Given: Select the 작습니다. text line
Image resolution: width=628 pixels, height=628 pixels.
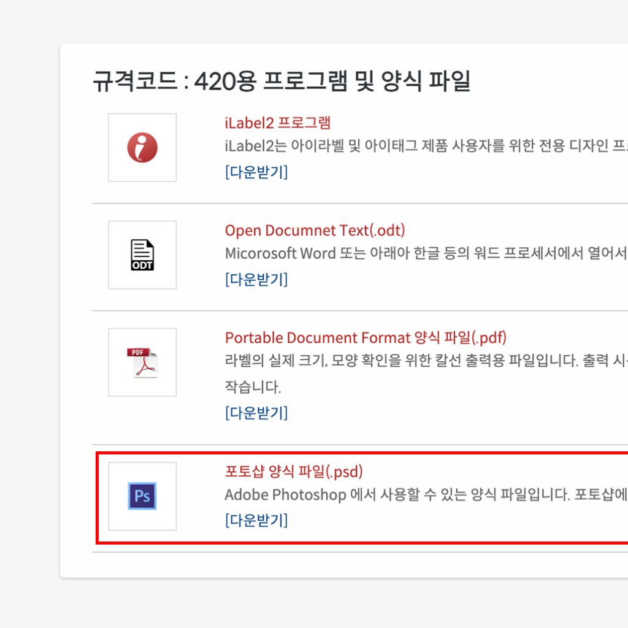Looking at the screenshot, I should coord(253,386).
